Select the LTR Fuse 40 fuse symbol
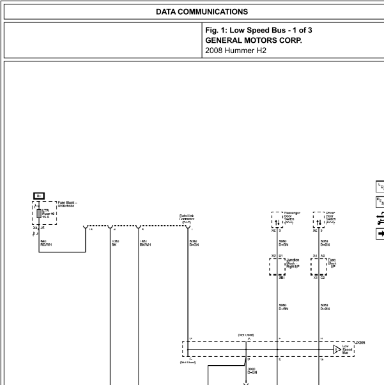This screenshot has width=384, height=385. tap(39, 214)
